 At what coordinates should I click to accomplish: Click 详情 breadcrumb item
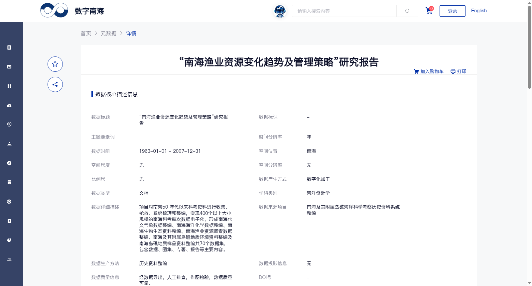131,34
